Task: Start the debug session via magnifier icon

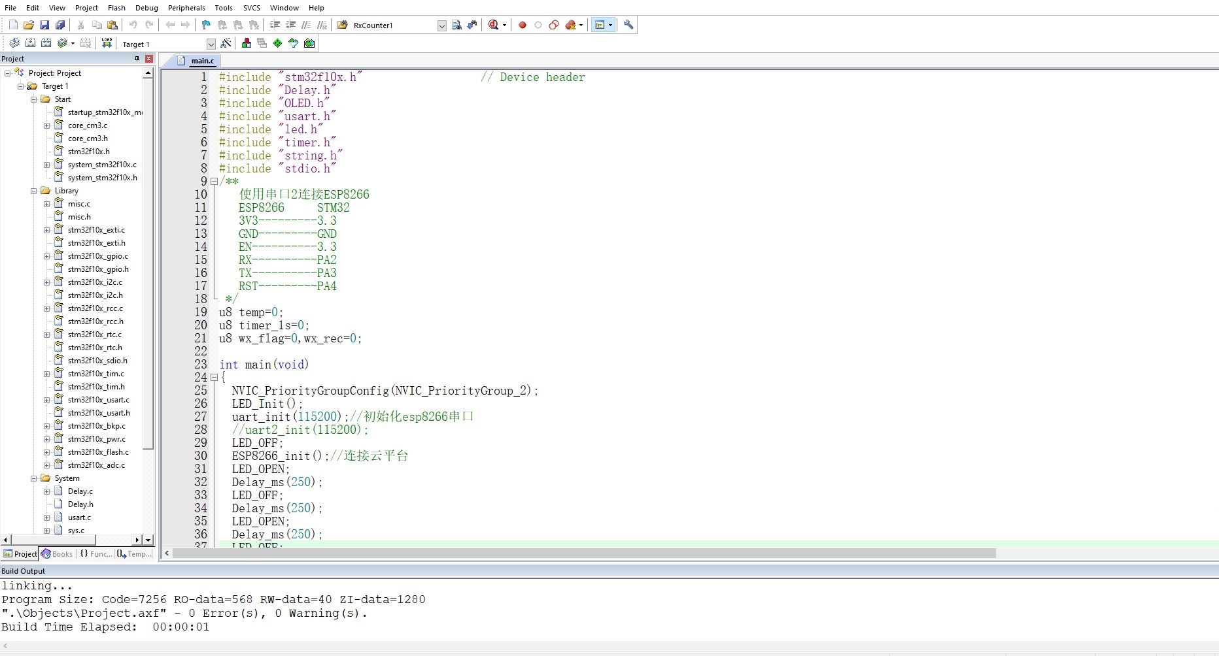Action: (x=494, y=25)
